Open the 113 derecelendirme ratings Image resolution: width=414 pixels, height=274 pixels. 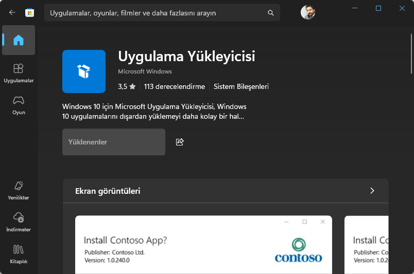(174, 86)
